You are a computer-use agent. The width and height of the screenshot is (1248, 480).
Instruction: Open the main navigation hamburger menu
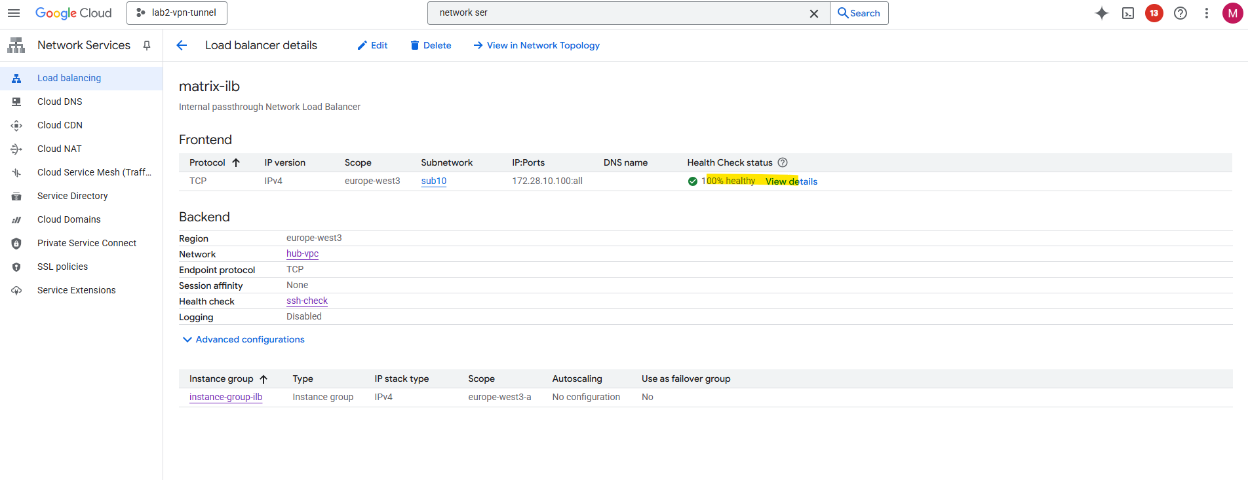[14, 13]
